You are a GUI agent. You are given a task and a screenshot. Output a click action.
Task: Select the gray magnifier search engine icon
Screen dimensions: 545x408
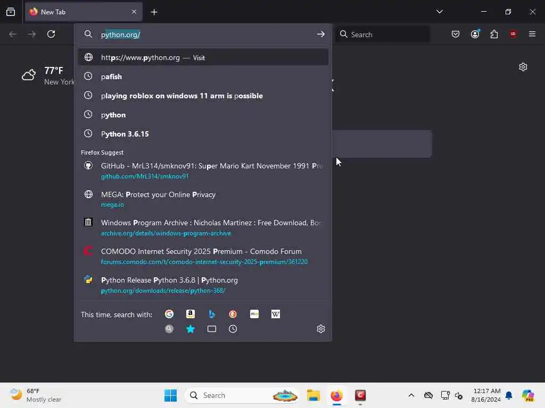tap(169, 329)
